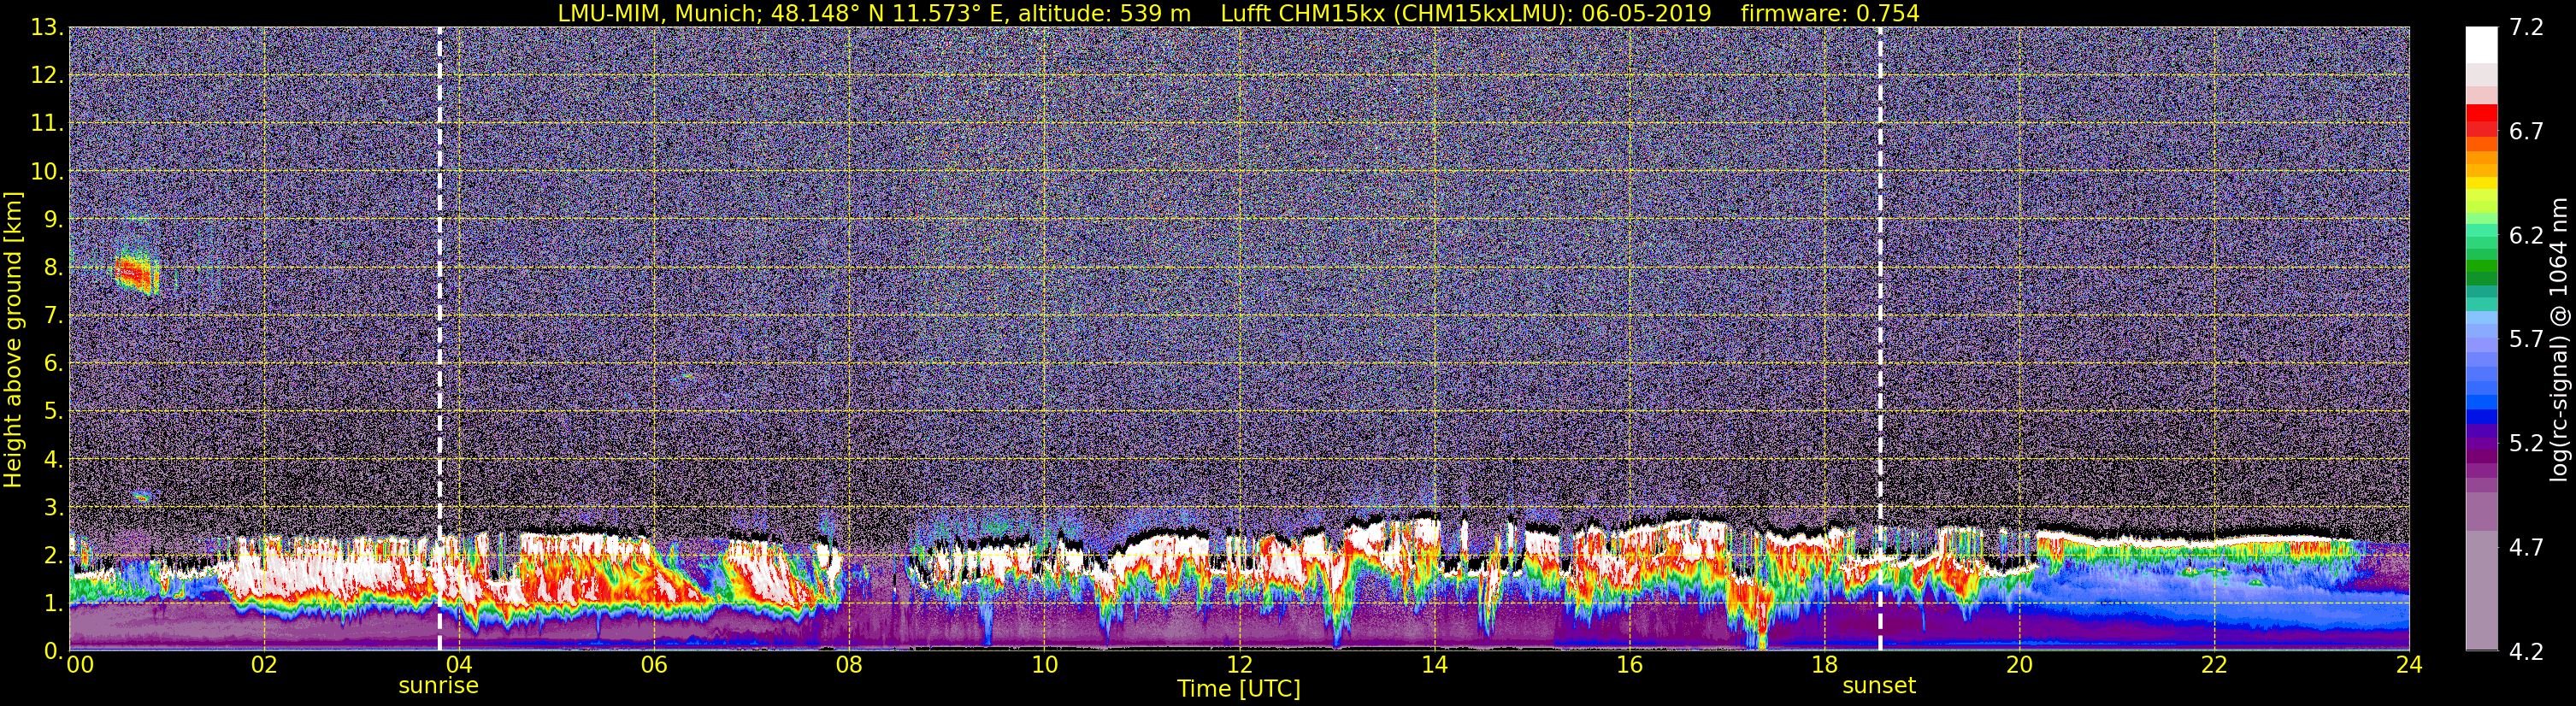Click the 'sunrise' label below the time axis
Image resolution: width=2576 pixels, height=706 pixels.
[x=438, y=686]
